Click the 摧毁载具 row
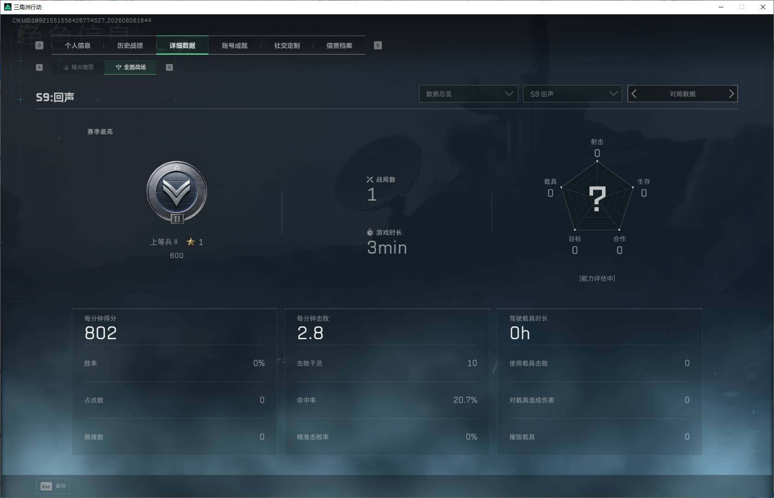The height and width of the screenshot is (498, 774). click(600, 437)
